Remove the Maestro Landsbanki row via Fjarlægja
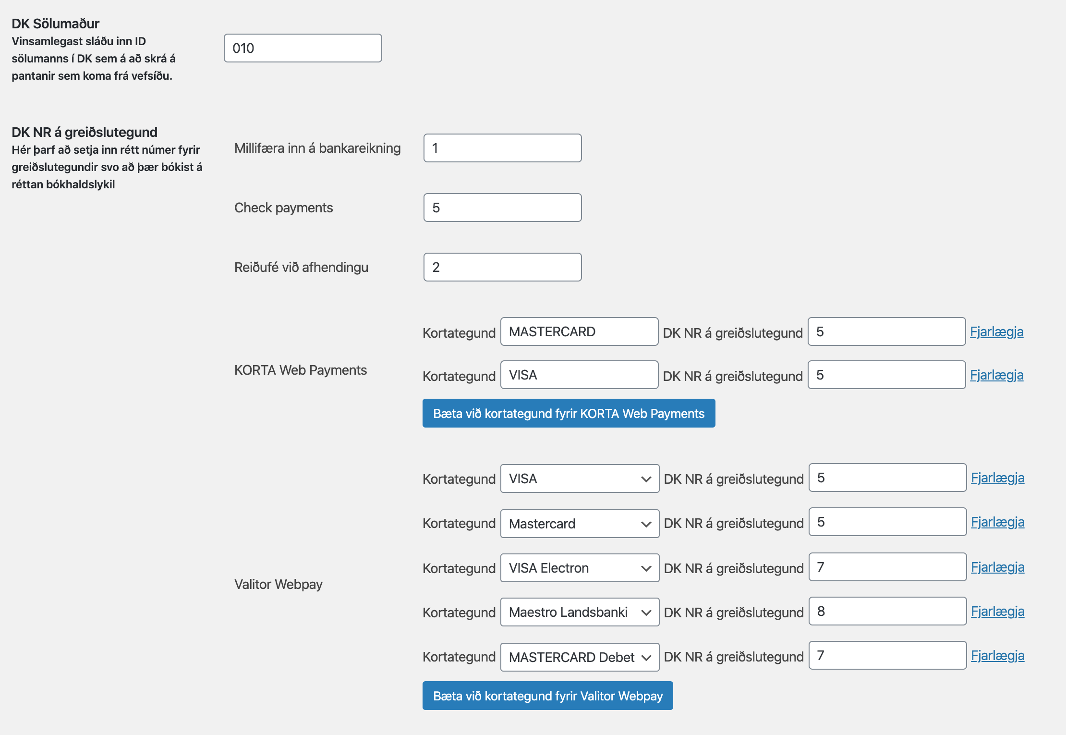Image resolution: width=1066 pixels, height=735 pixels. click(998, 612)
